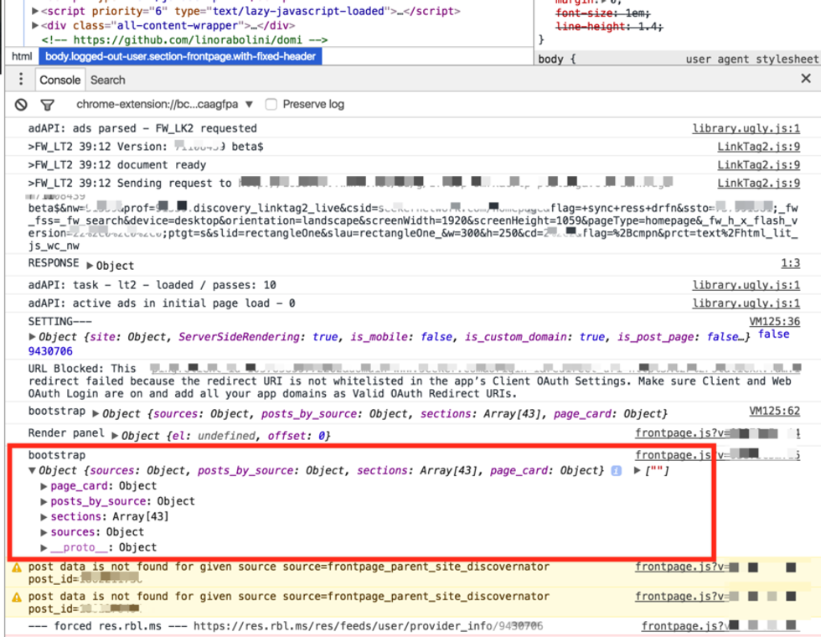Switch to the Search tab
Screen dimensions: 821x637
click(107, 80)
